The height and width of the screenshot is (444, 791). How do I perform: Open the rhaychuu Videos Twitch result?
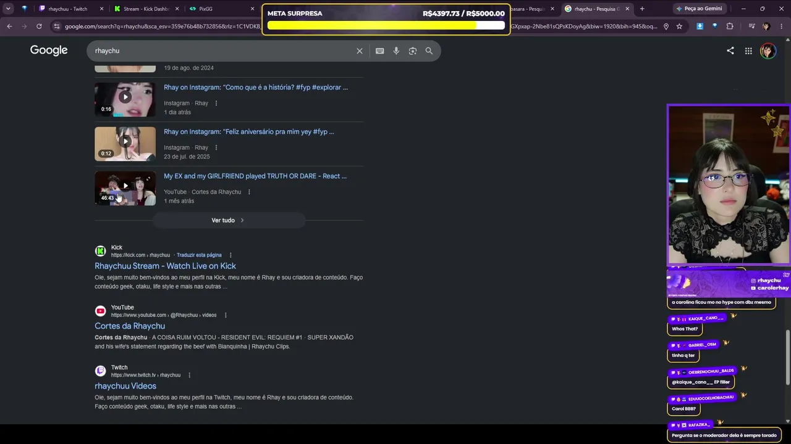point(125,386)
